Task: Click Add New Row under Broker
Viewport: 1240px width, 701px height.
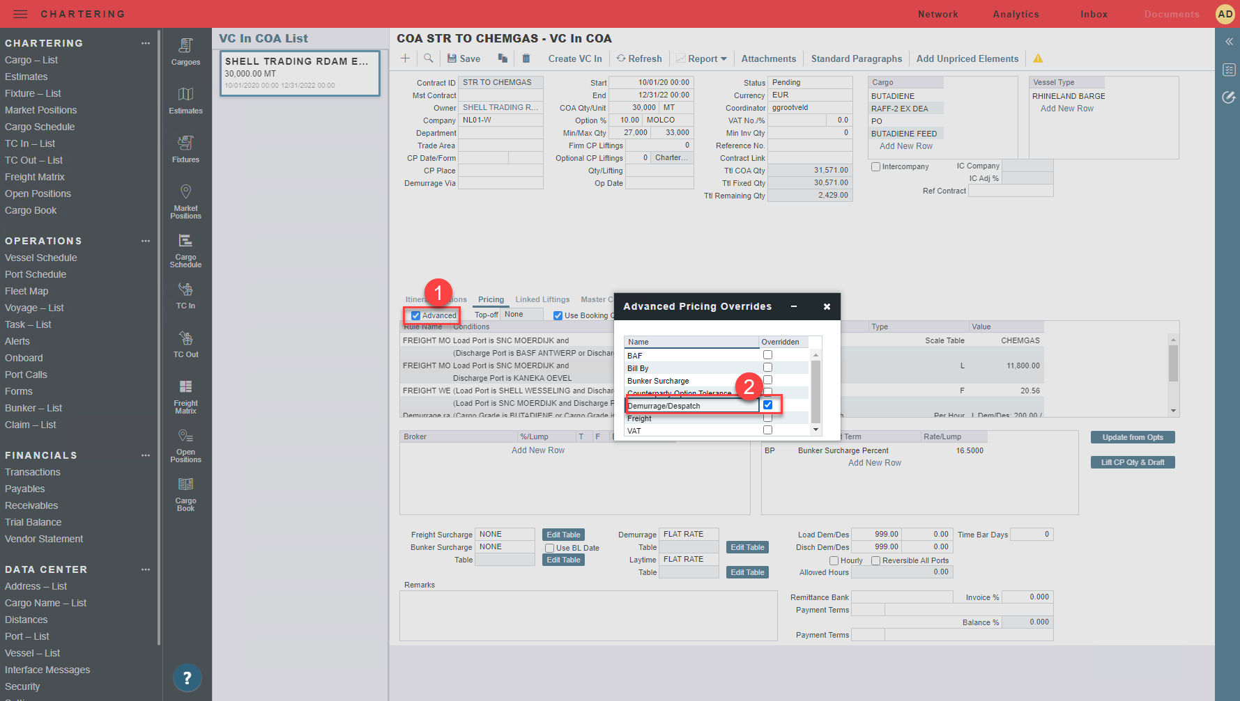Action: 537,450
